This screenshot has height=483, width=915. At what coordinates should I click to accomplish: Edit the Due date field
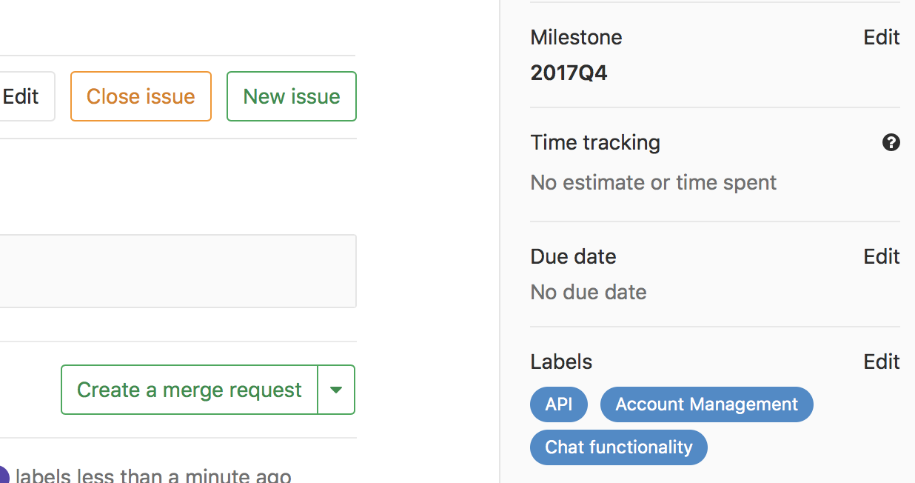pyautogui.click(x=881, y=256)
